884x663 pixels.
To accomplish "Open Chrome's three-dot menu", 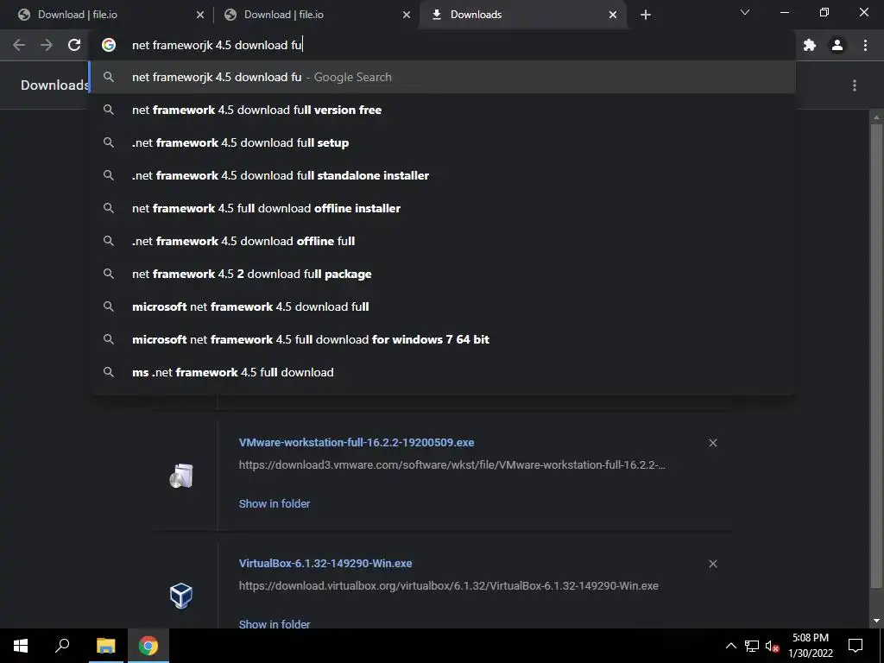I will (x=865, y=45).
